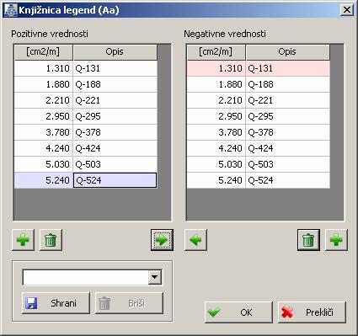
Task: Select value 1.880 in negative table
Action: pos(216,84)
